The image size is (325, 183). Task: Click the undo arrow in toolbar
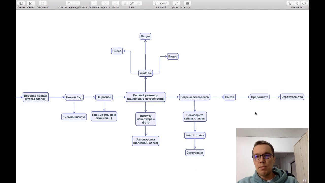[x=69, y=3]
